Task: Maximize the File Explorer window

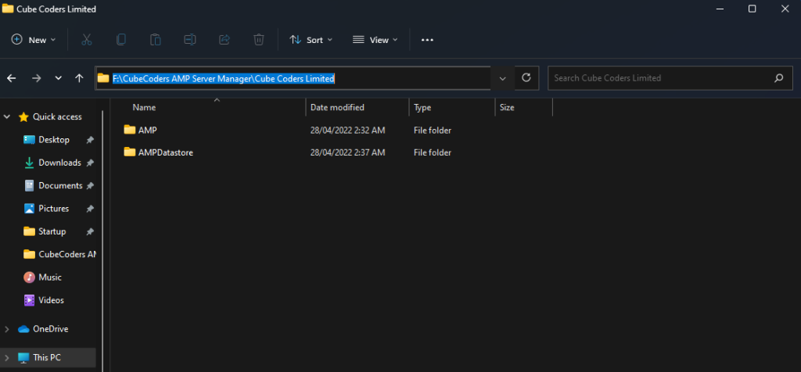Action: click(x=752, y=9)
